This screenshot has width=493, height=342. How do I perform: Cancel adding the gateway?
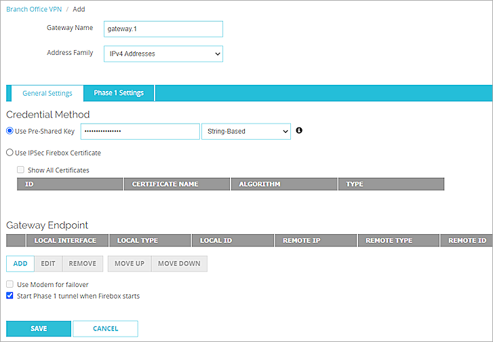(105, 328)
